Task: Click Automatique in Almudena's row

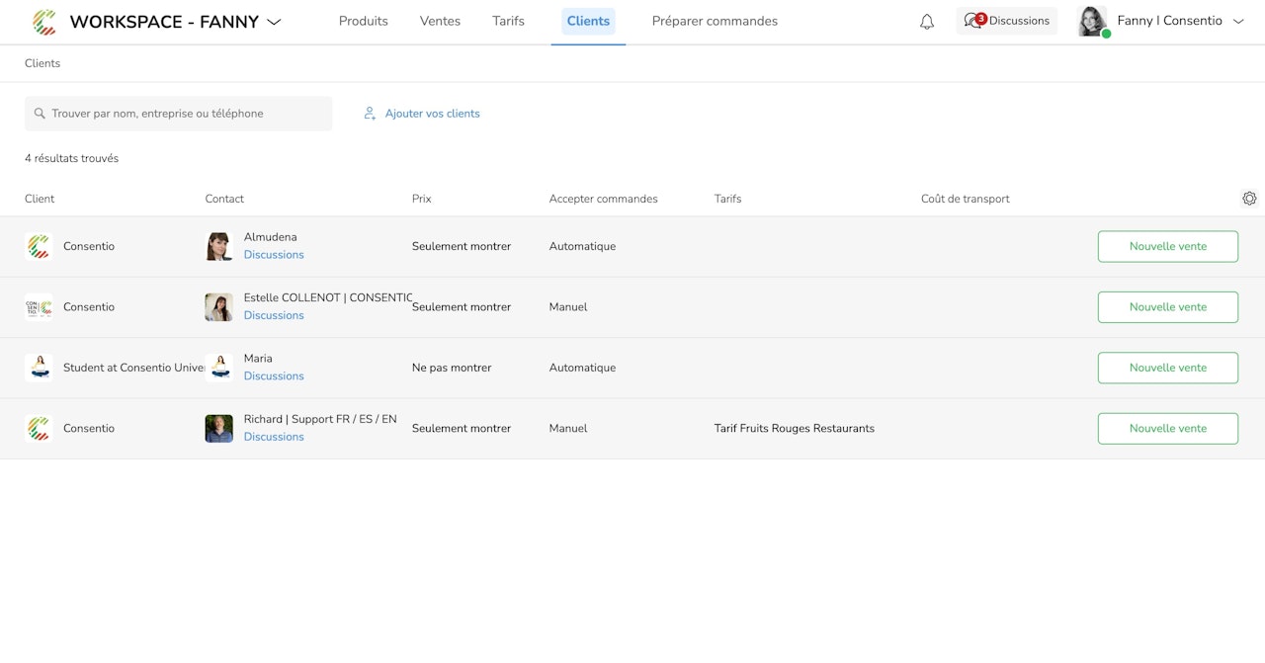Action: (582, 247)
